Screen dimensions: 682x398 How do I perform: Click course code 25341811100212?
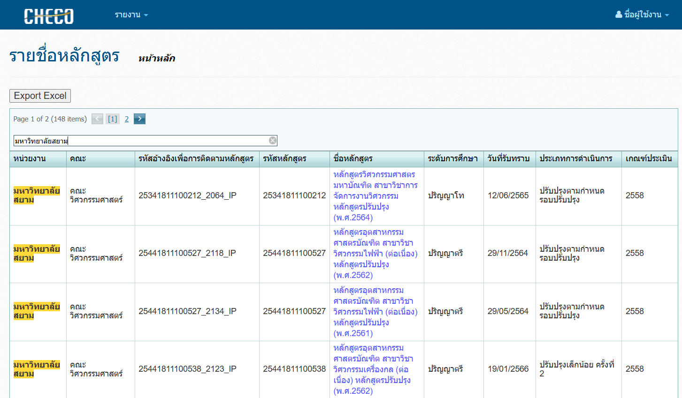click(x=294, y=195)
